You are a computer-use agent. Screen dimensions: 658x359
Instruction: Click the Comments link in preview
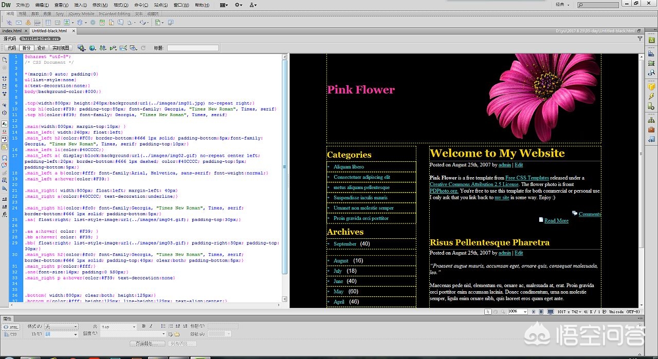[x=590, y=214]
